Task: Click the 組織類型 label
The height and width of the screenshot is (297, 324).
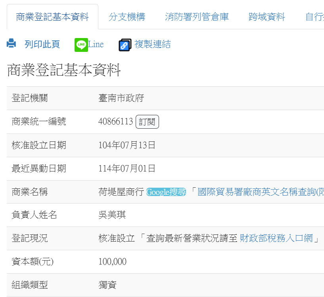Action: pos(30,285)
